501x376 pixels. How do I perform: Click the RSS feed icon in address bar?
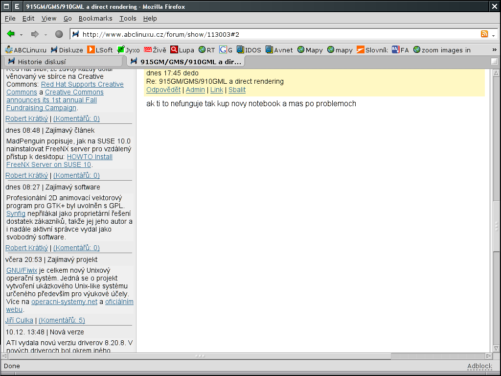pyautogui.click(x=484, y=34)
